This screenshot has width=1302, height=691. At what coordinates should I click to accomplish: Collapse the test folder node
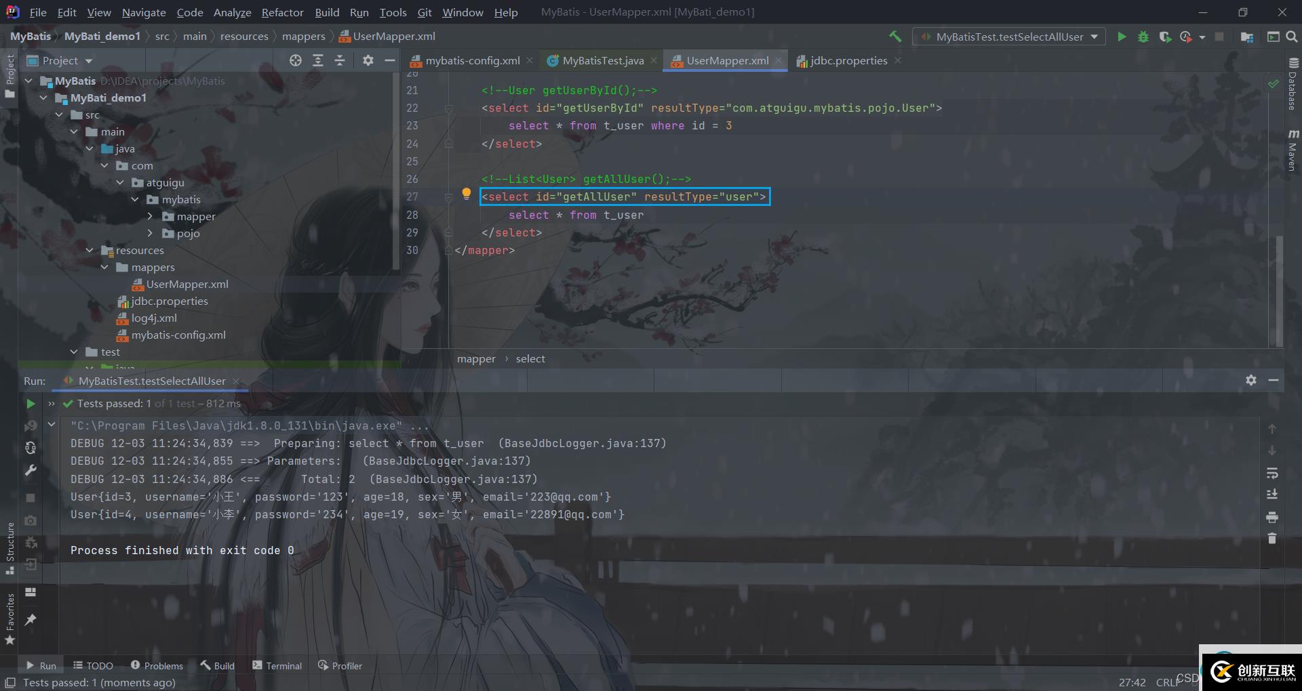(x=74, y=352)
